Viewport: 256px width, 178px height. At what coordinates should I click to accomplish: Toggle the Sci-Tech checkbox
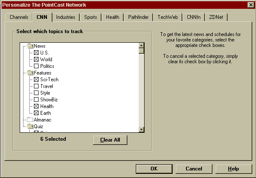tap(36, 80)
